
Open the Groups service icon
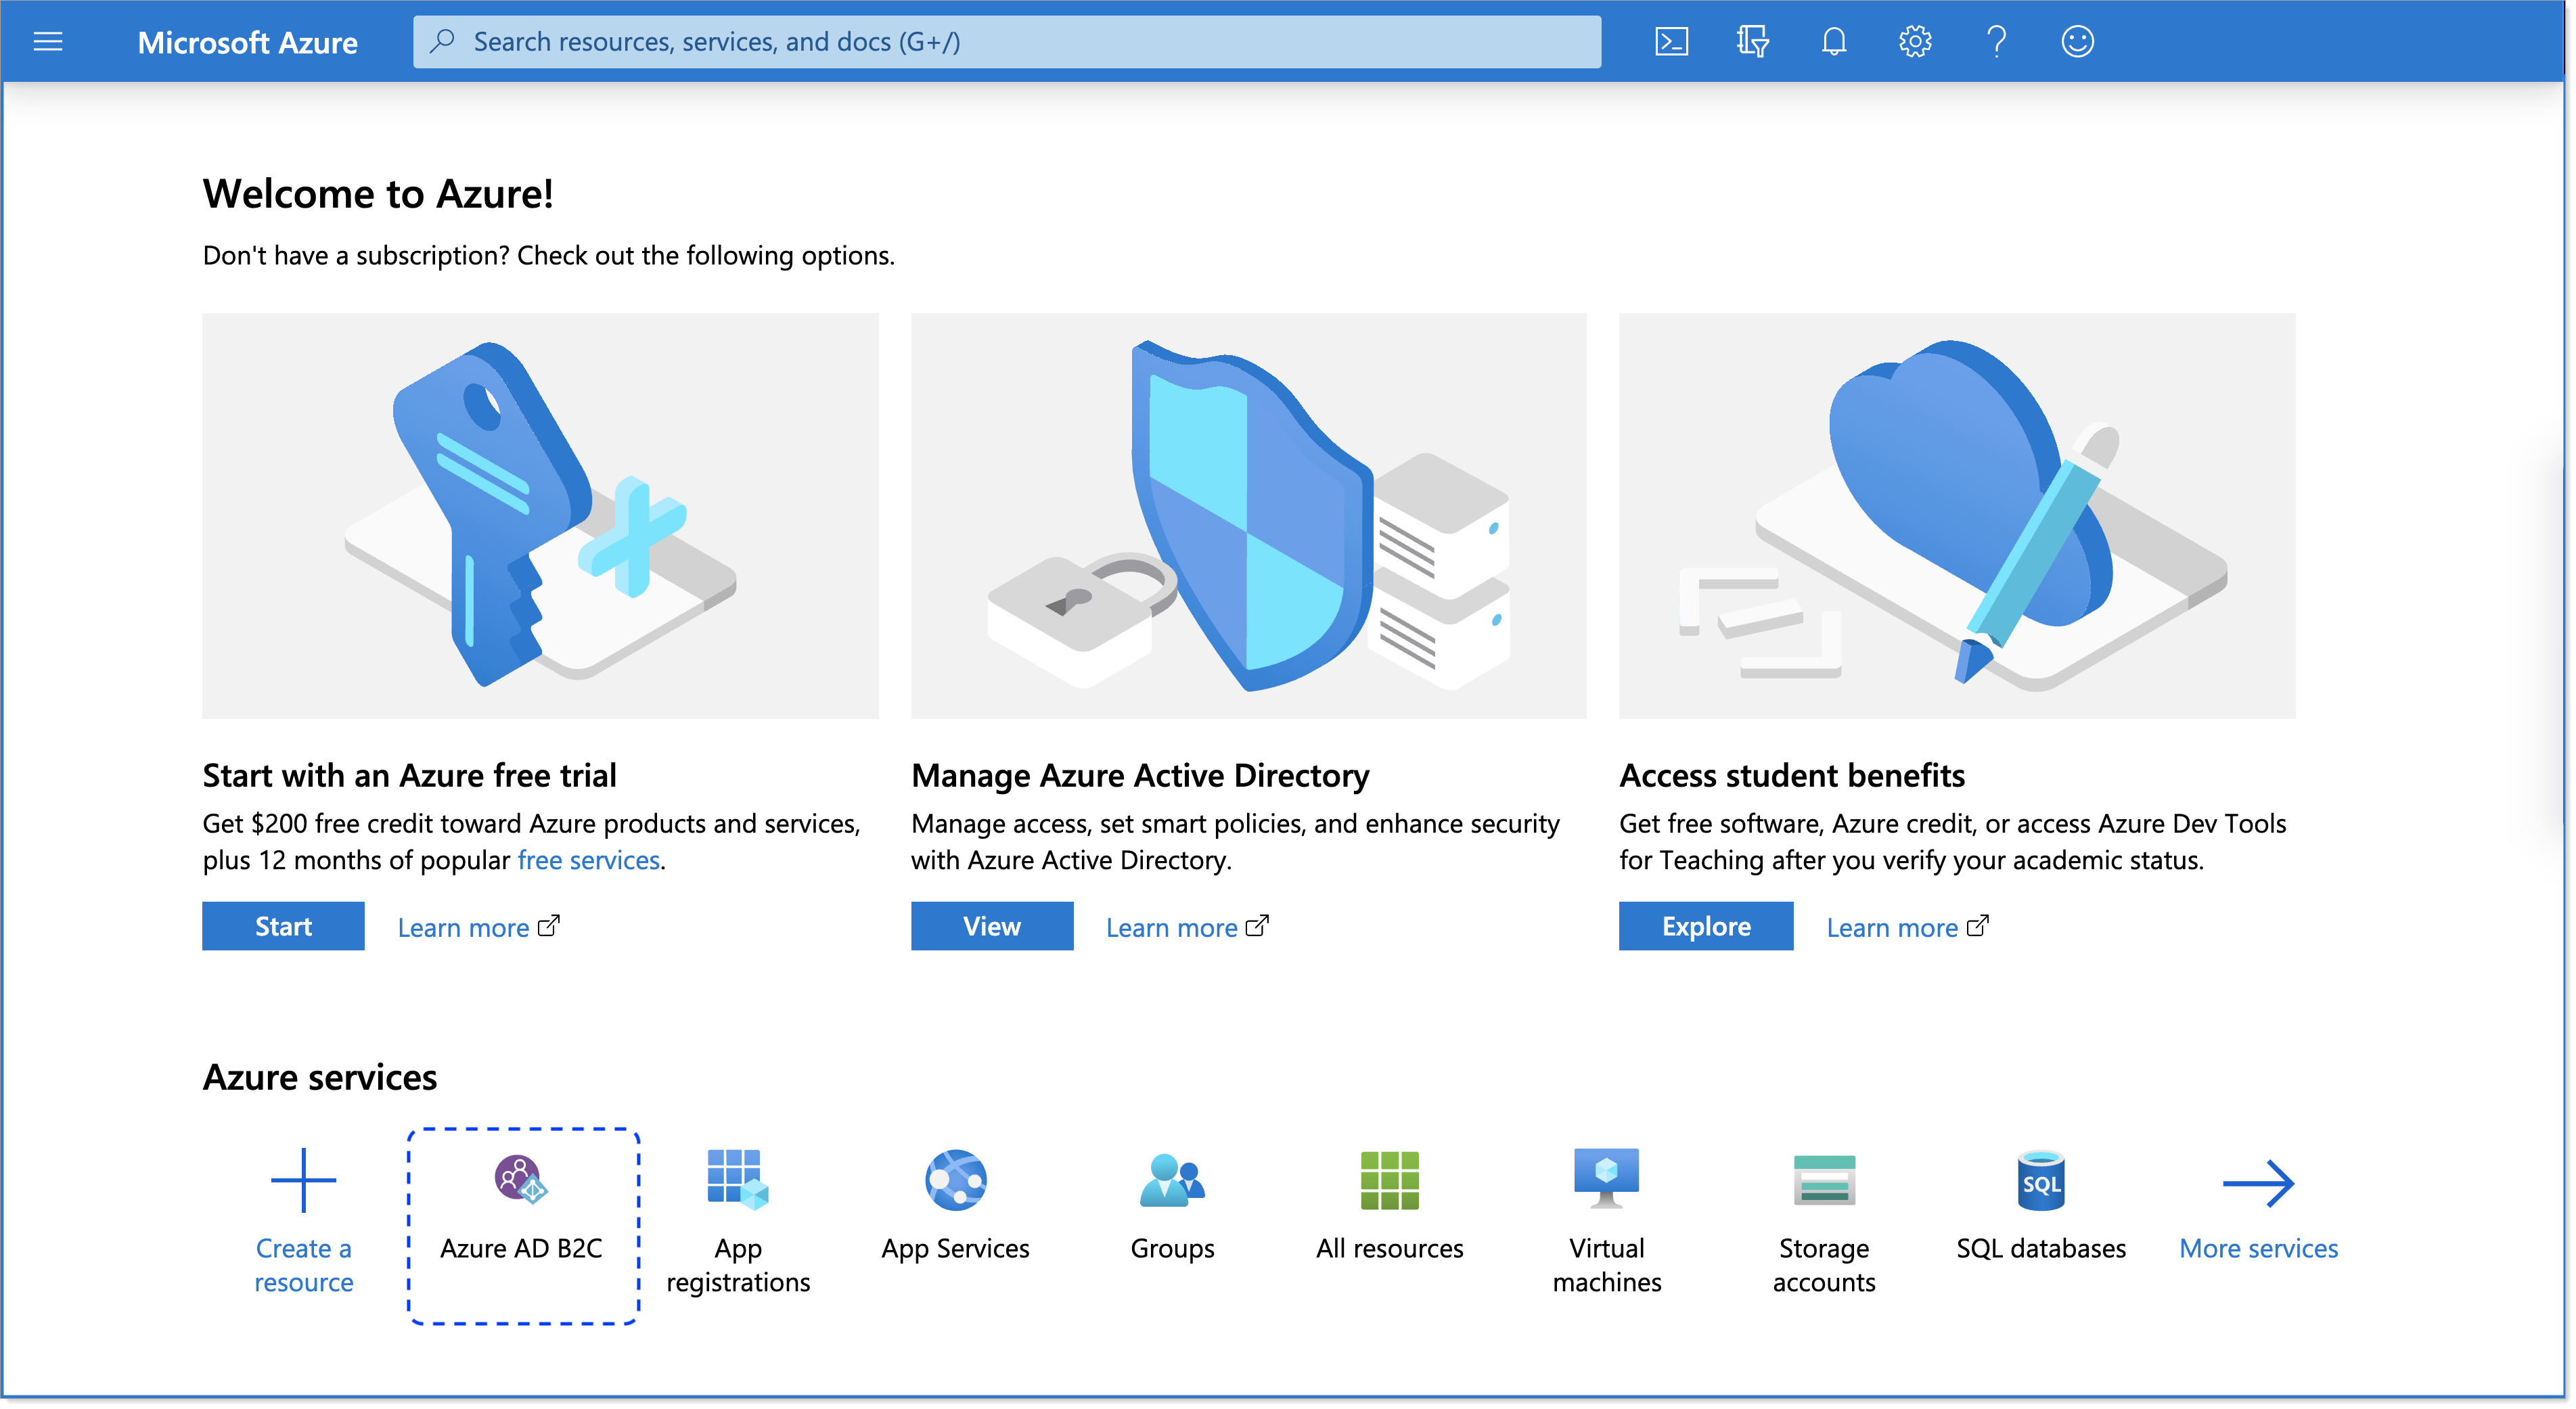[1172, 1180]
